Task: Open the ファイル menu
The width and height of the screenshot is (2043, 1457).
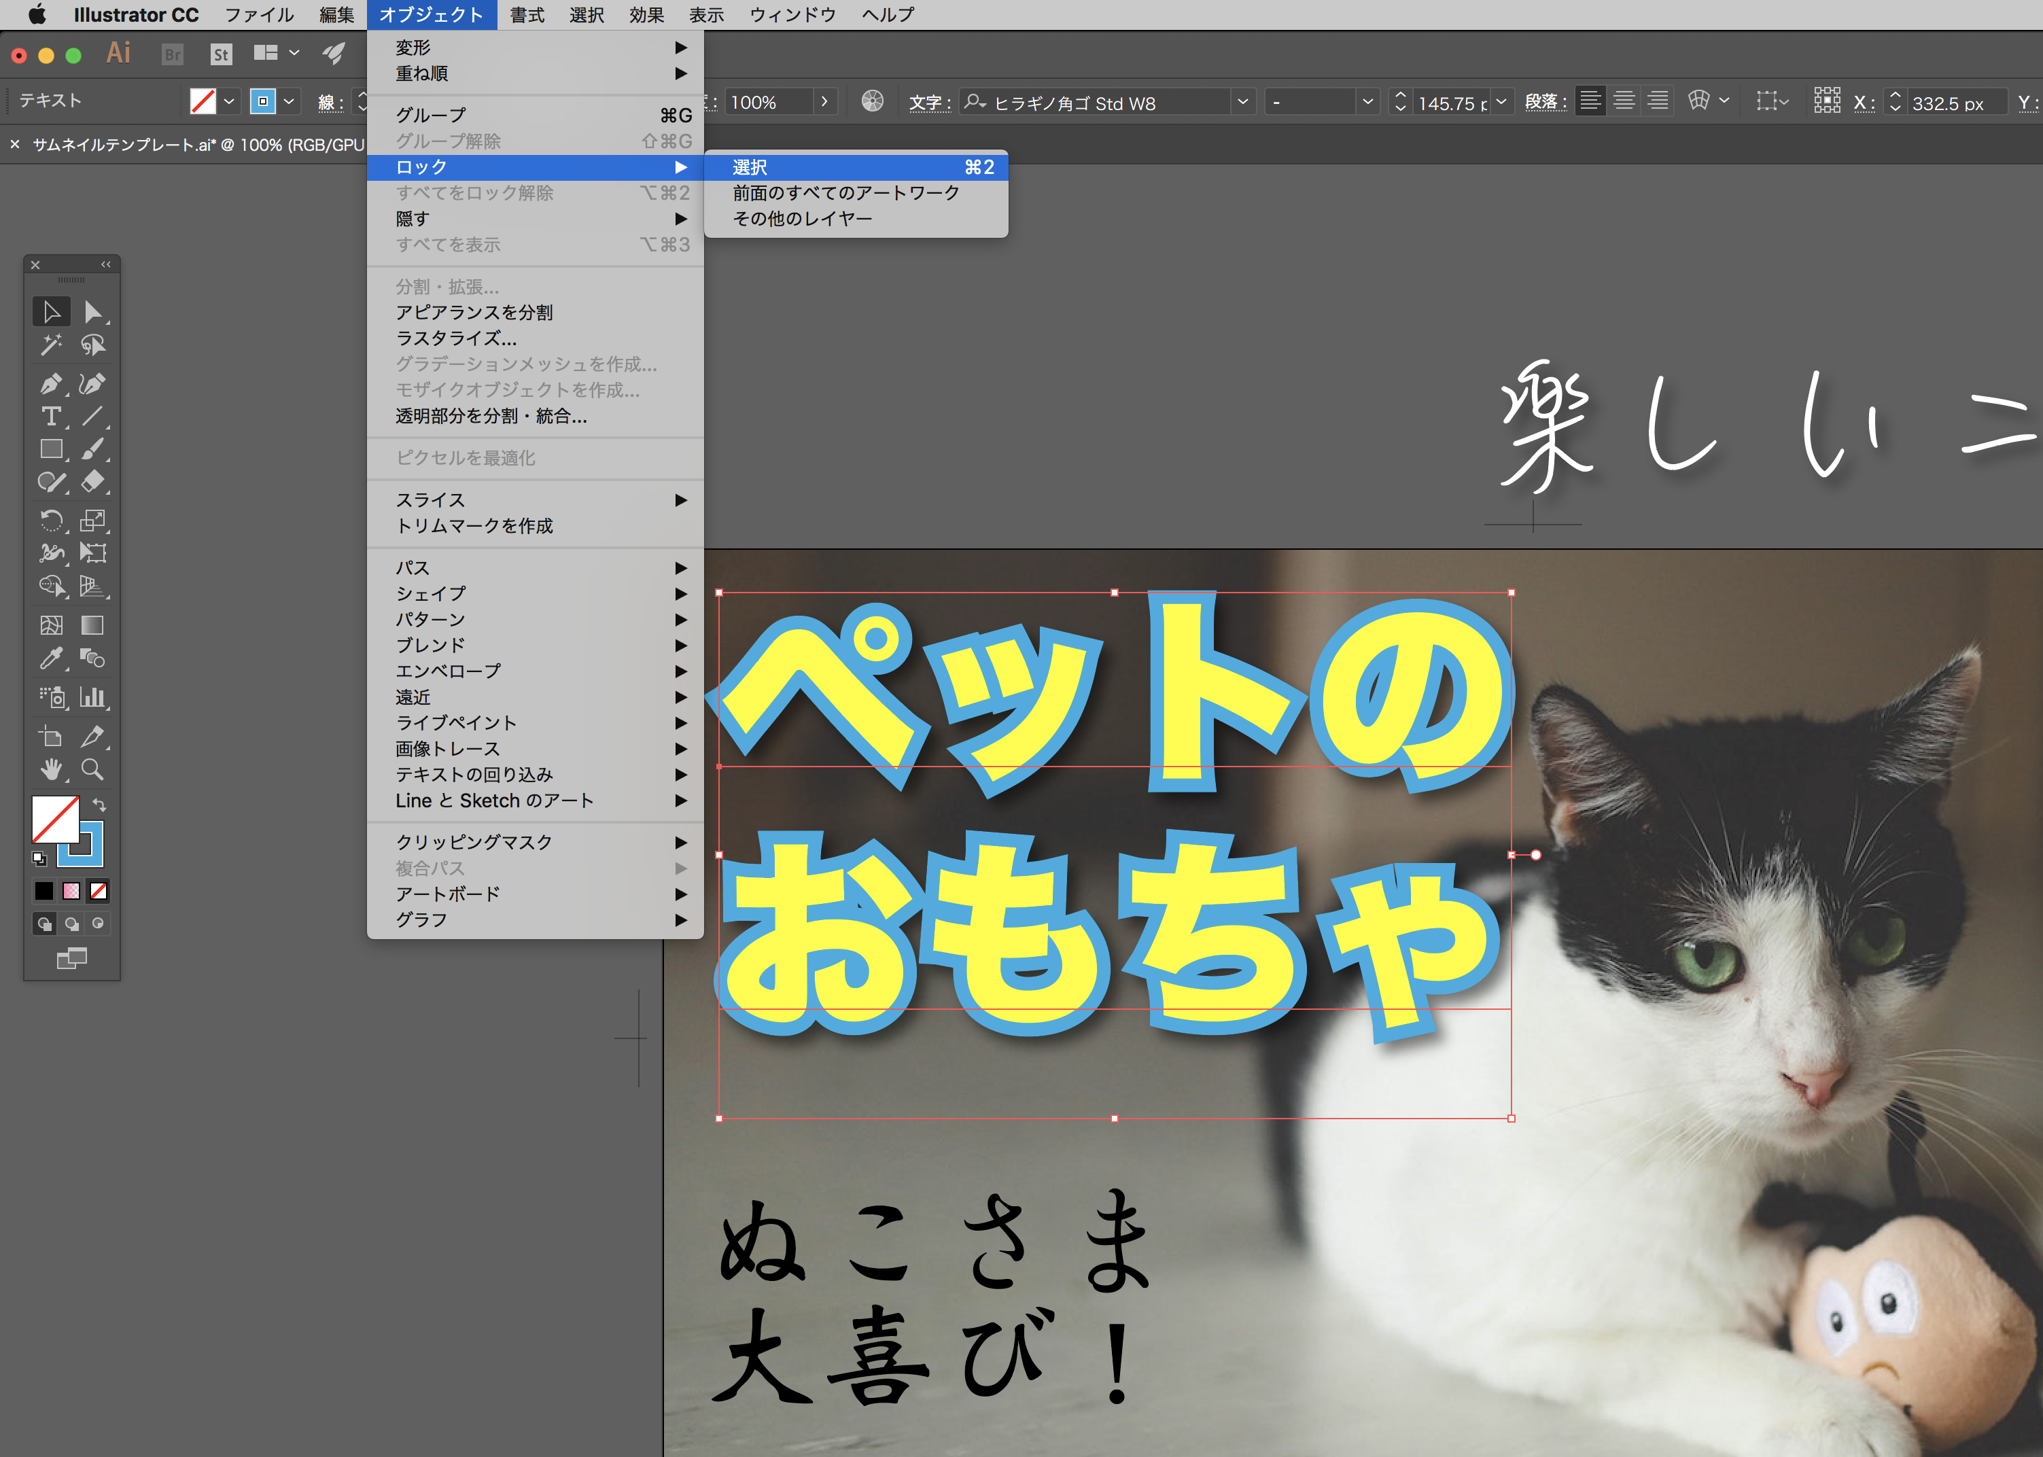Action: [x=260, y=15]
